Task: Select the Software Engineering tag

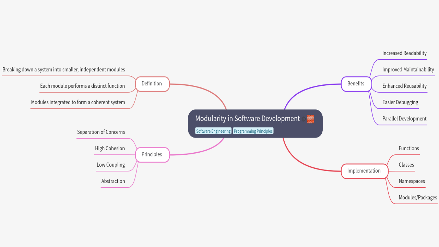Action: pos(213,131)
